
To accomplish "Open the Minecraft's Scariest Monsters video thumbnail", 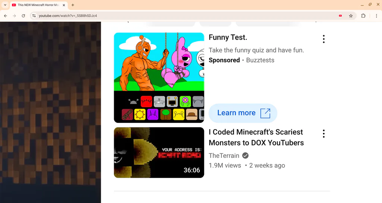I will coord(159,153).
